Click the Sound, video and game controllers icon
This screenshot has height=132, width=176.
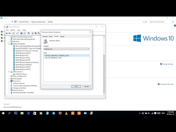pyautogui.click(x=11, y=86)
